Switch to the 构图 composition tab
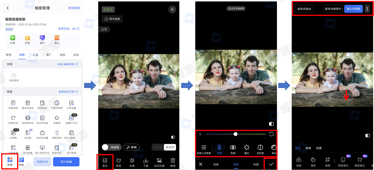The image size is (374, 170). pos(256,164)
